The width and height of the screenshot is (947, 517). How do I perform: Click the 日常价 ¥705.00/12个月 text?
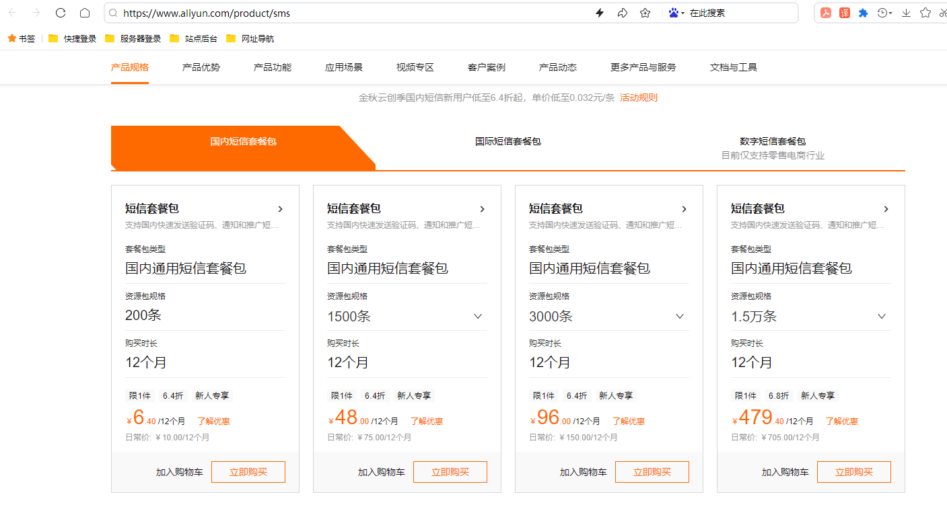coord(775,437)
